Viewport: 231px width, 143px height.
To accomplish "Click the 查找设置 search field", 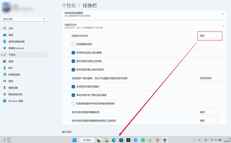I will tap(24, 19).
